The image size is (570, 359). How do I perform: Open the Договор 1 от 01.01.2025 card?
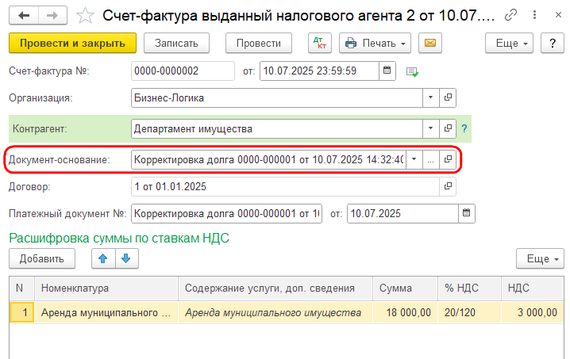point(448,186)
